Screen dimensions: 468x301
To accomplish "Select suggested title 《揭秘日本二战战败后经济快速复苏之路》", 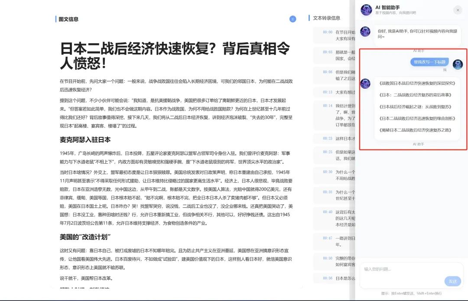I will pyautogui.click(x=415, y=130).
